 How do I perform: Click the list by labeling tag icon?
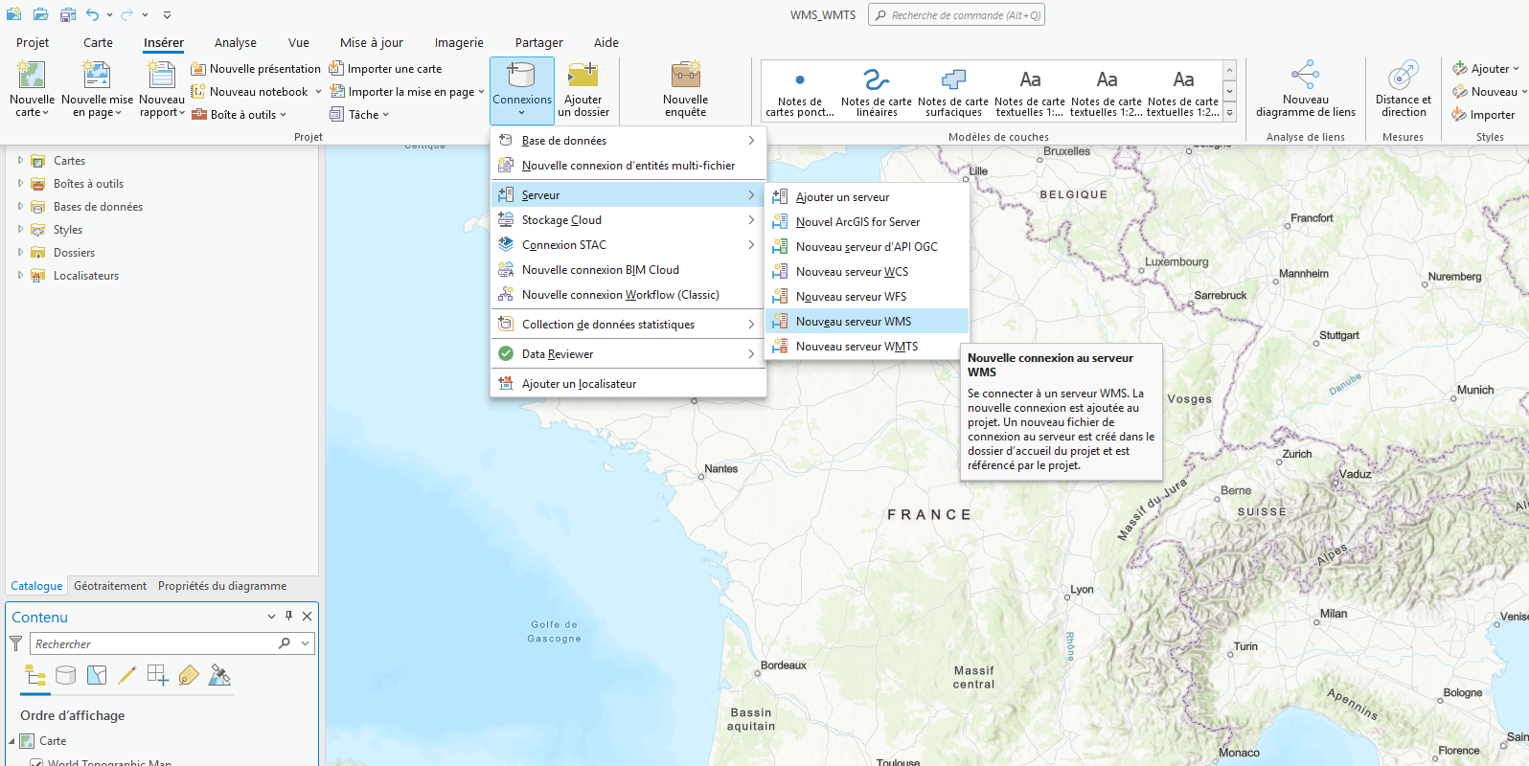(189, 676)
